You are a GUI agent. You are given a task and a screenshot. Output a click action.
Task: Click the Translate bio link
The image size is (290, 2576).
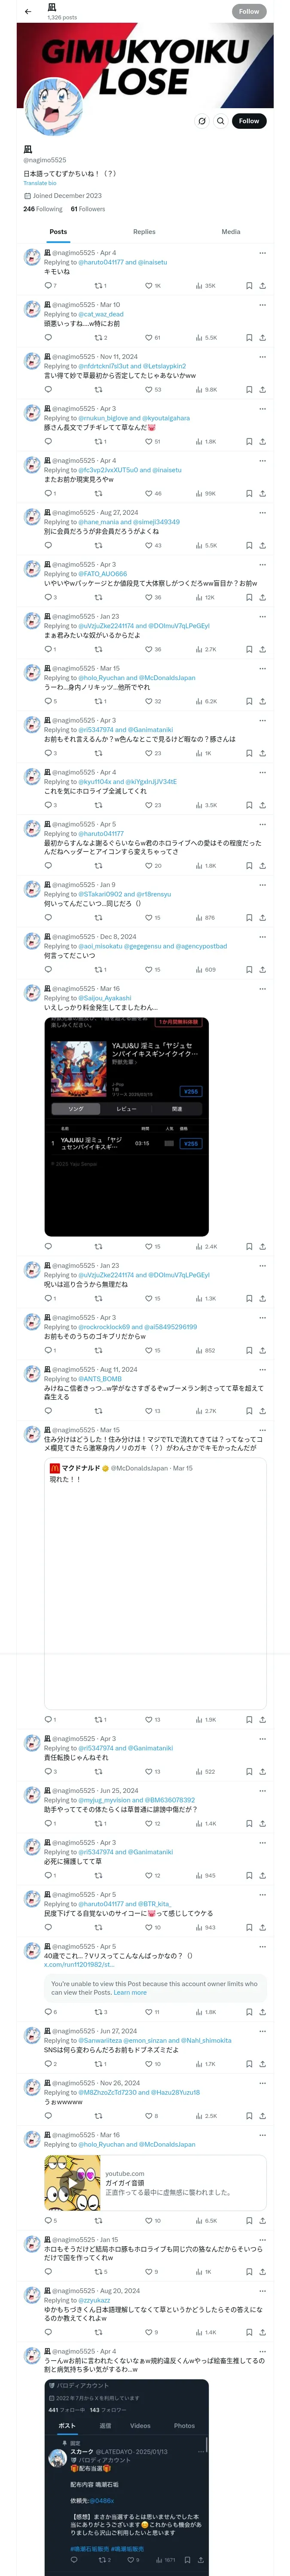(x=40, y=183)
